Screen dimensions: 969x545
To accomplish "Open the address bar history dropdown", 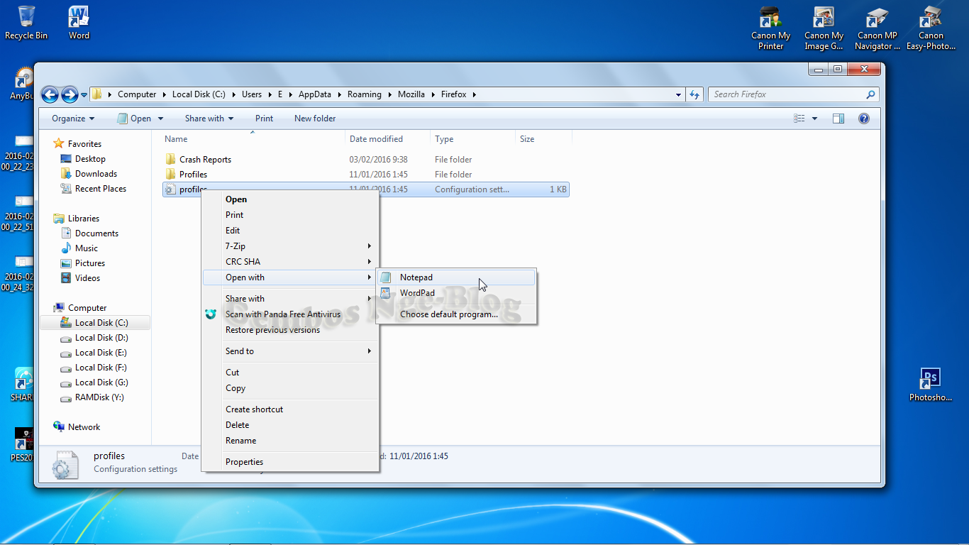I will click(679, 94).
